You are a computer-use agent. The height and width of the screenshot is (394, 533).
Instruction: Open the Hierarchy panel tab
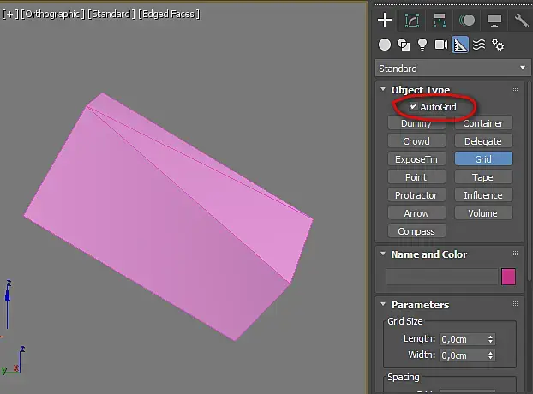[440, 20]
